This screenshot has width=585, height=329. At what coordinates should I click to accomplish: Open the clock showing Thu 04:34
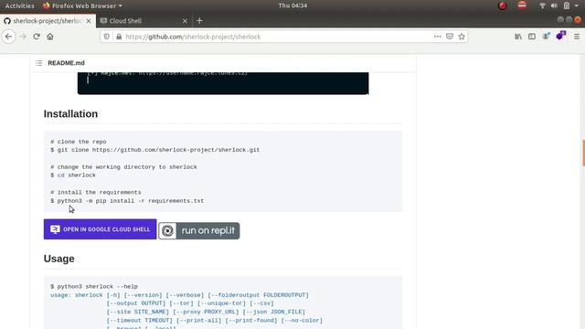[x=292, y=5]
